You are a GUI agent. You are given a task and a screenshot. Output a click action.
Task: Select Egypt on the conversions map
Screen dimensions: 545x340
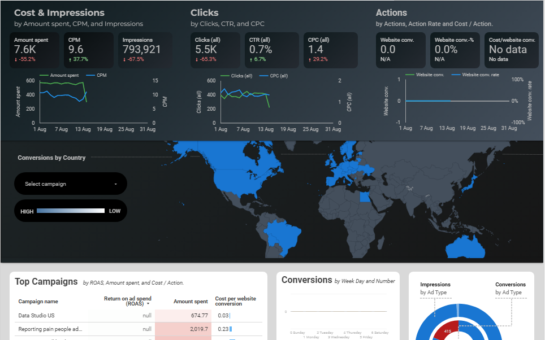(x=365, y=197)
